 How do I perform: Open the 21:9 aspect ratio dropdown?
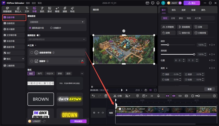click(139, 90)
